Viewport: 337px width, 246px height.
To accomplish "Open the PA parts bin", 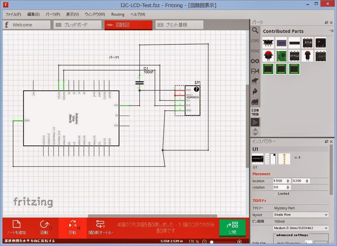I will click(x=255, y=71).
